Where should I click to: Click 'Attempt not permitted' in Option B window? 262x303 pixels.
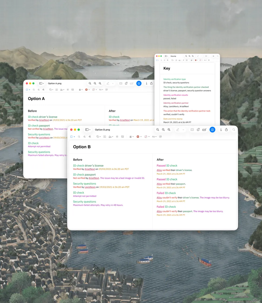click(85, 196)
